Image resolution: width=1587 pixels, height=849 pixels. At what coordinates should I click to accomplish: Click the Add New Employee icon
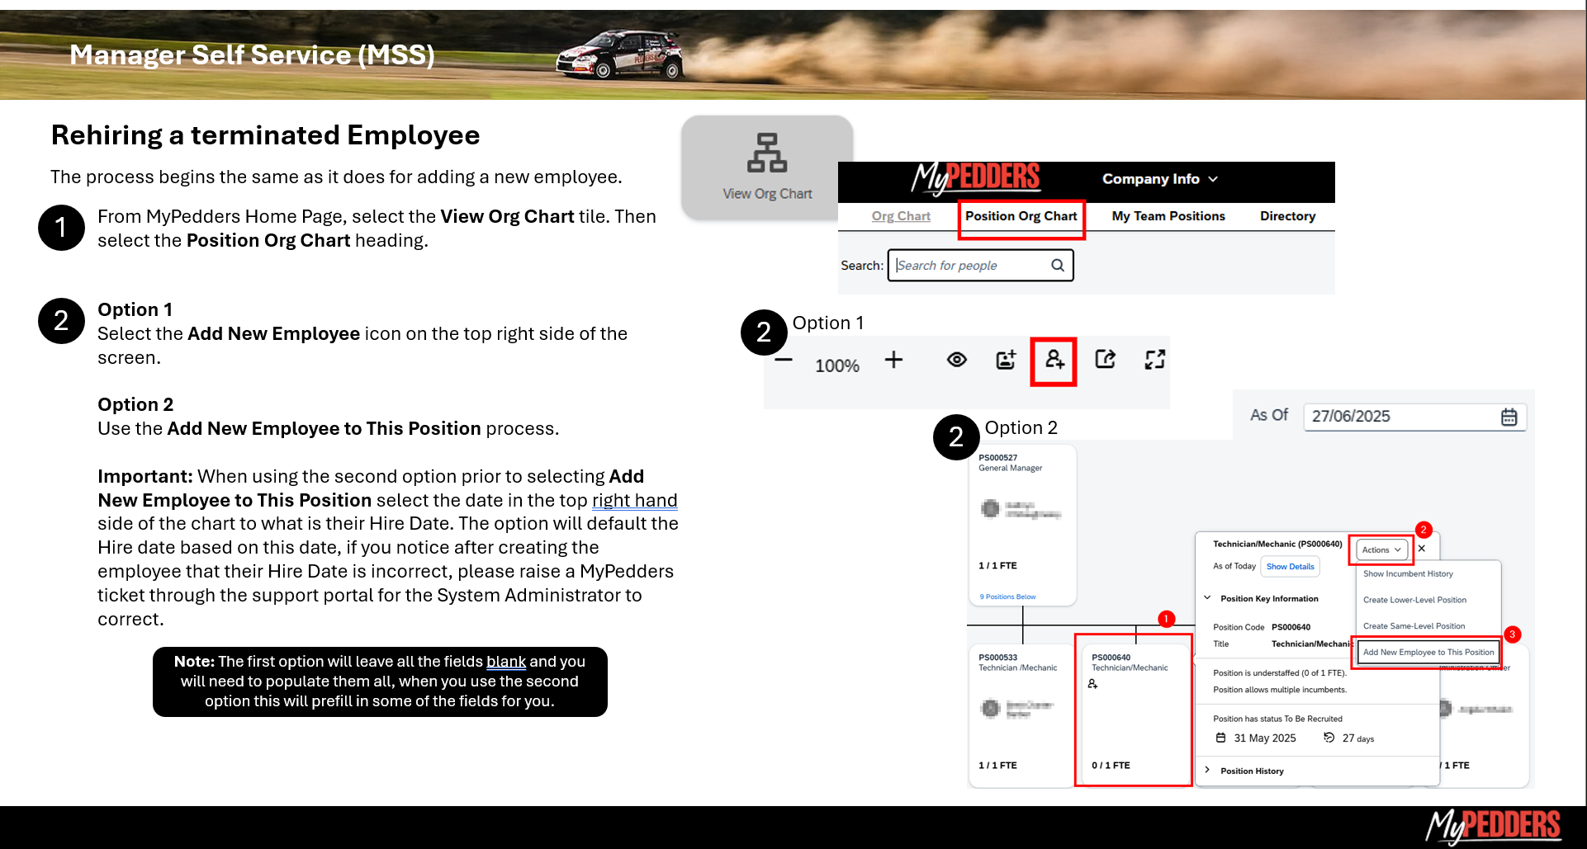tap(1054, 360)
